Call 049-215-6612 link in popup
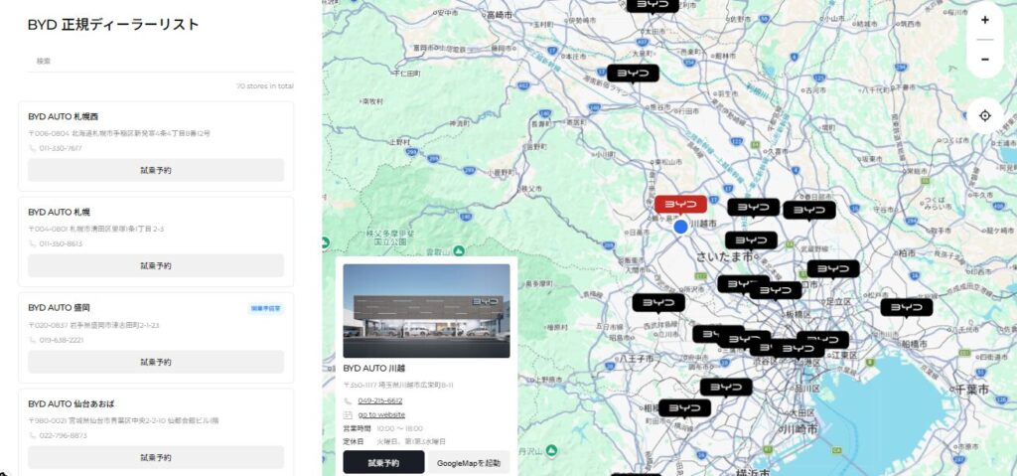 click(x=380, y=400)
